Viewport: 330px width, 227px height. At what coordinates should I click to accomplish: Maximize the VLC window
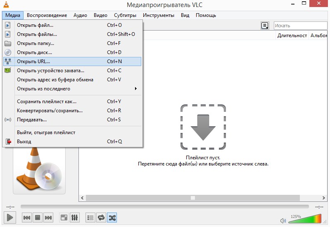click(304, 3)
